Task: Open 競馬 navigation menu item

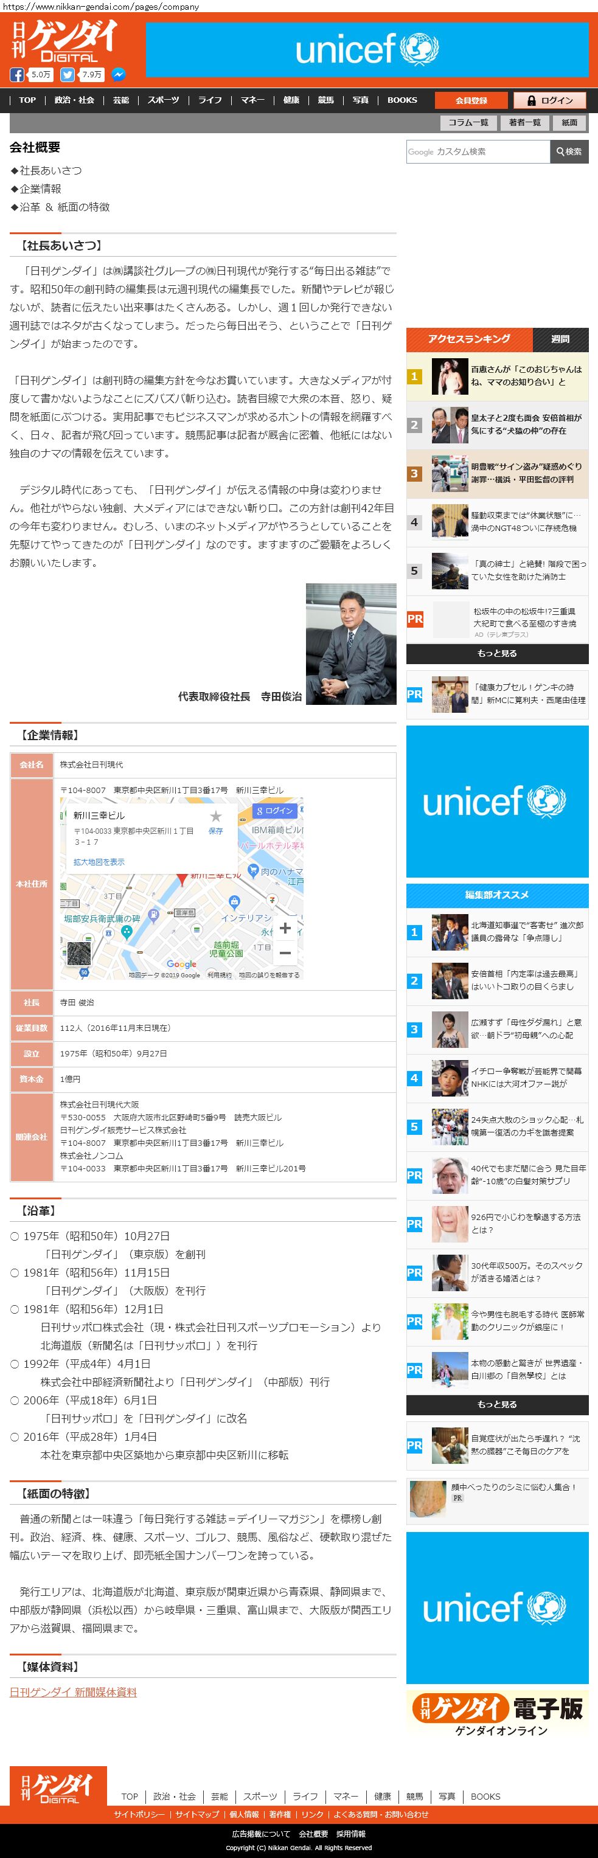Action: pyautogui.click(x=326, y=100)
